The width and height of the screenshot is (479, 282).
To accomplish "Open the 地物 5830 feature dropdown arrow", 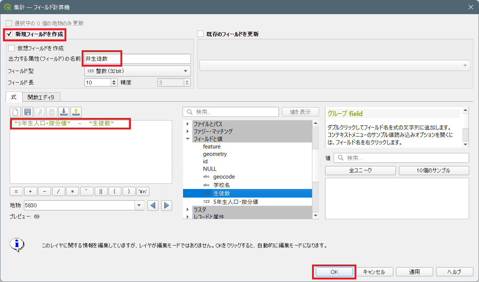I will point(140,205).
